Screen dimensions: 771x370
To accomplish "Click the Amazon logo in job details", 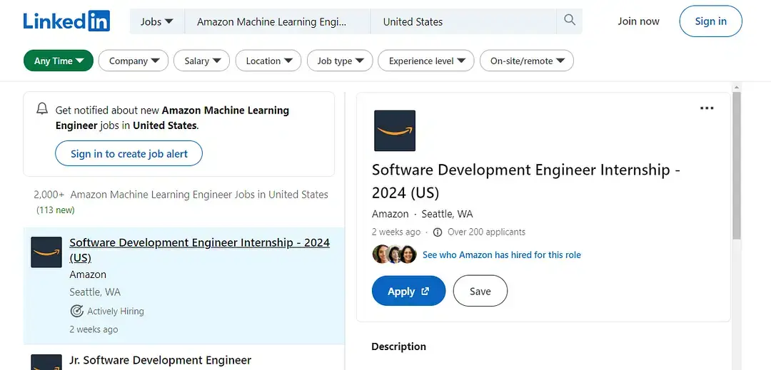I will (x=394, y=130).
